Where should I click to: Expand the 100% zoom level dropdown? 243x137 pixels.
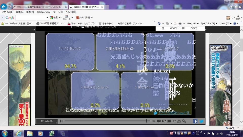pyautogui.click(x=238, y=128)
